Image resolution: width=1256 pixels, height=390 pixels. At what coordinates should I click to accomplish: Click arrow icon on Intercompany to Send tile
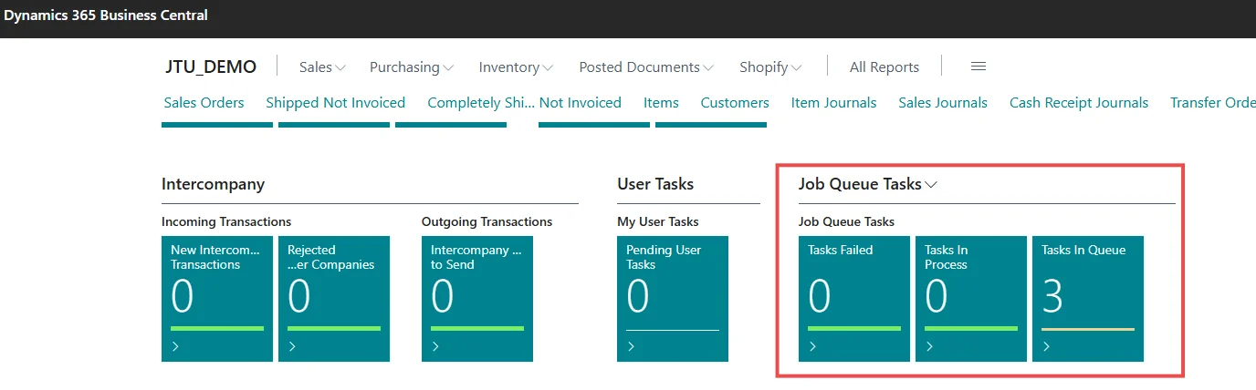(x=435, y=346)
